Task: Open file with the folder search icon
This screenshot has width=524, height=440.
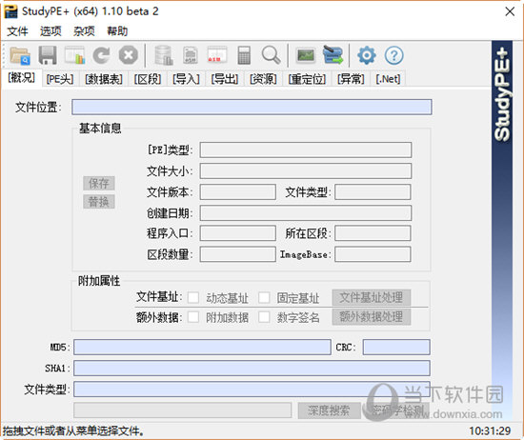Action: click(20, 55)
